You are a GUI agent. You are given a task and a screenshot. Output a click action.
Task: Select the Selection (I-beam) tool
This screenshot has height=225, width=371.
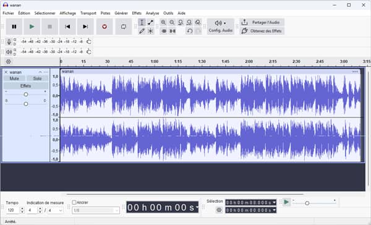tap(142, 22)
